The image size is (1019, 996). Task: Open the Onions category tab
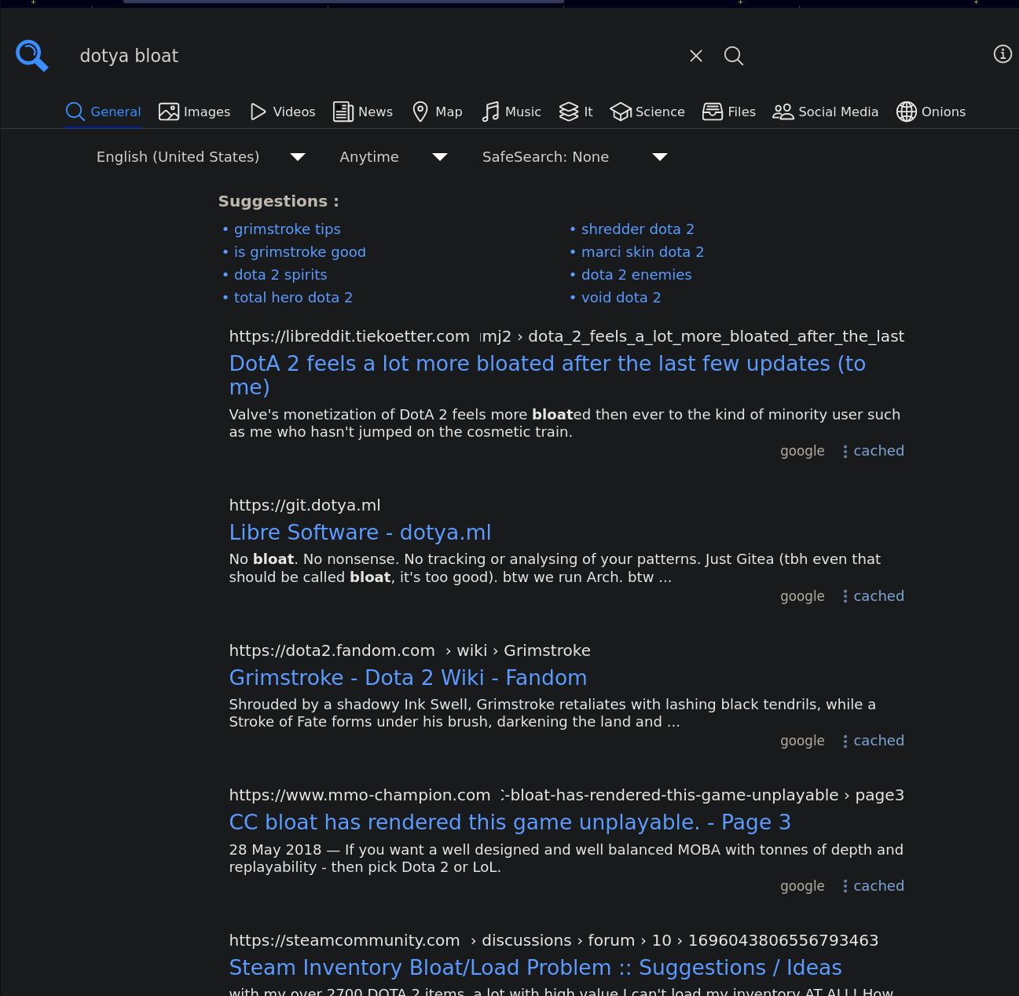click(x=930, y=112)
